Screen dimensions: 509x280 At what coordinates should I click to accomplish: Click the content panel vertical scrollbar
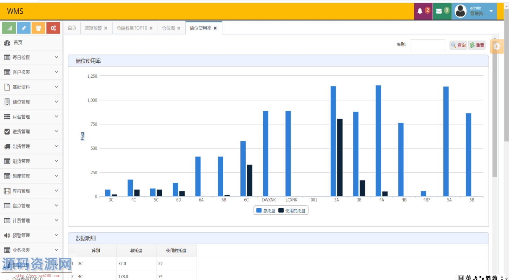click(x=495, y=108)
